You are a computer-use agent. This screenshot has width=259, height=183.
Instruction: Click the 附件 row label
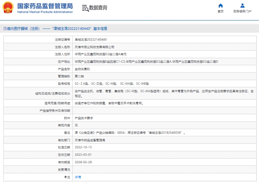pyautogui.click(x=67, y=118)
